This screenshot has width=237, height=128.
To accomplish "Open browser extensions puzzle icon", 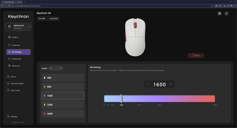I will [x=220, y=6].
